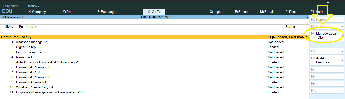Expand arrow beside F3: Company
345x99 pixels.
pos(343,26)
